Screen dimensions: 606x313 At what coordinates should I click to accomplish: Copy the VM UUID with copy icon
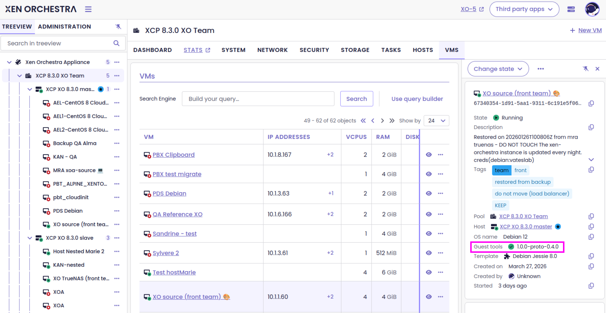591,103
